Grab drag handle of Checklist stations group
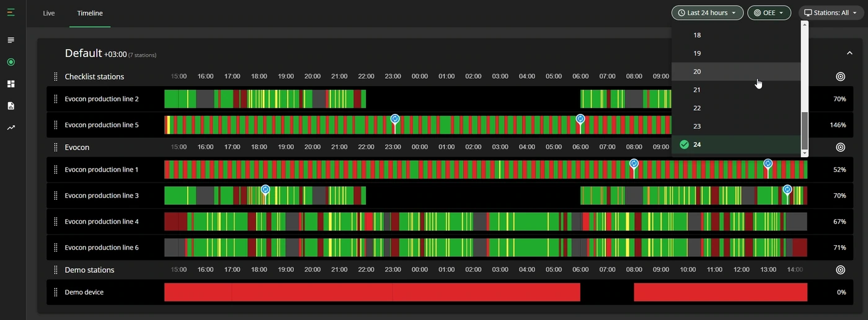 (x=55, y=77)
